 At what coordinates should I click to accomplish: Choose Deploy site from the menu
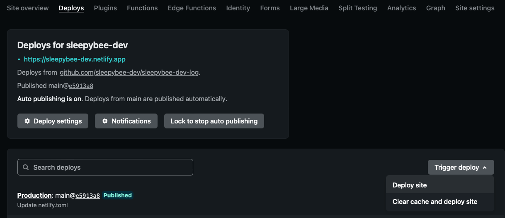[440, 185]
